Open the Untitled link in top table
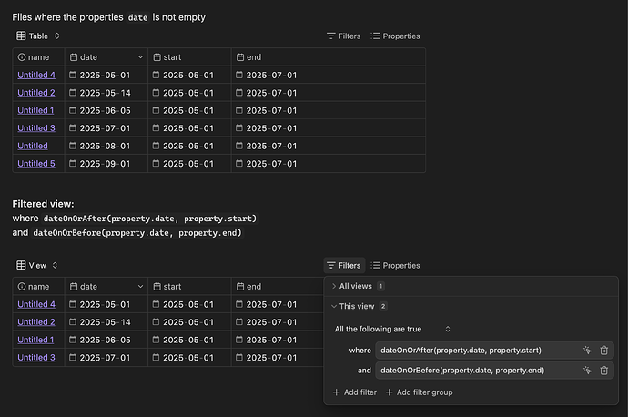Screen dimensions: 628x417 pos(33,146)
